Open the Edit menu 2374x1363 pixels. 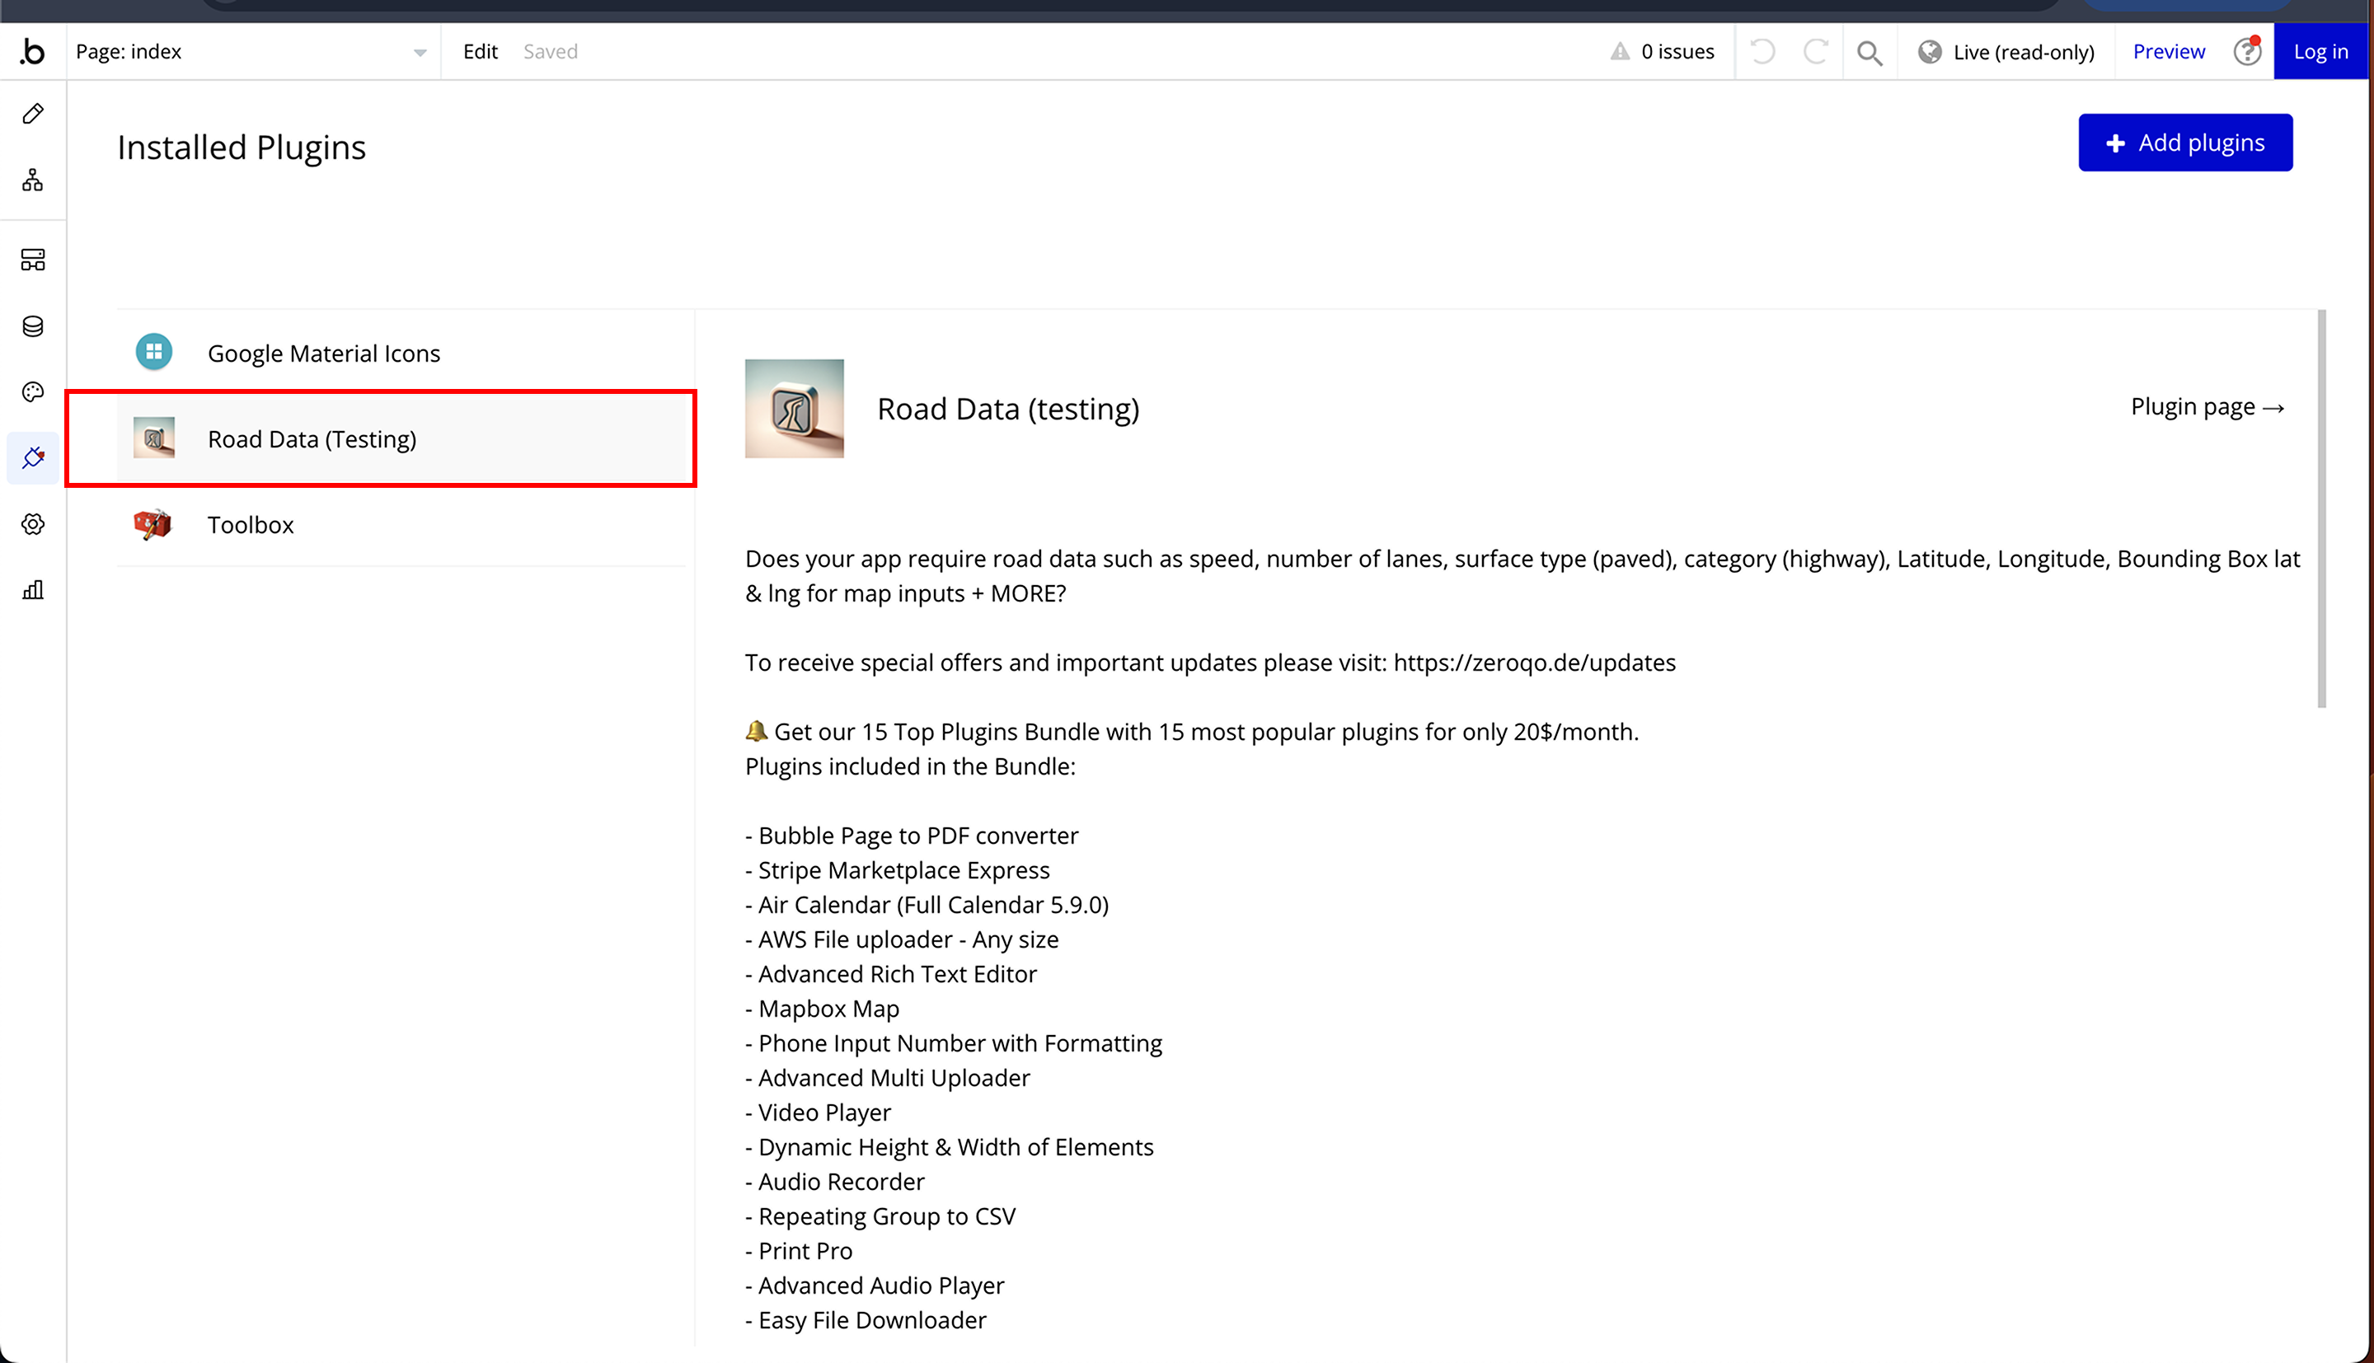481,51
